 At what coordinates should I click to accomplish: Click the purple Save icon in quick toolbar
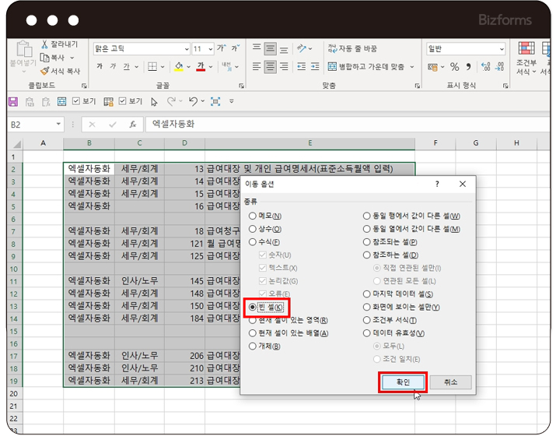[x=12, y=101]
